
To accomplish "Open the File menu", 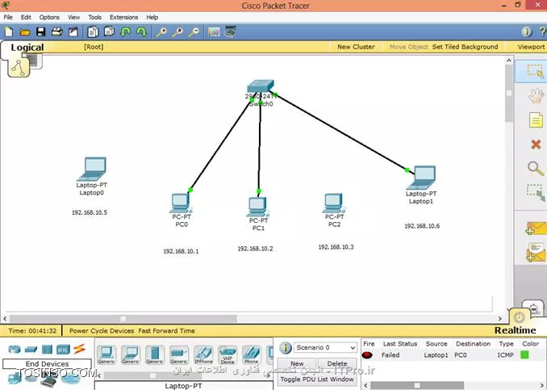I will (x=8, y=17).
